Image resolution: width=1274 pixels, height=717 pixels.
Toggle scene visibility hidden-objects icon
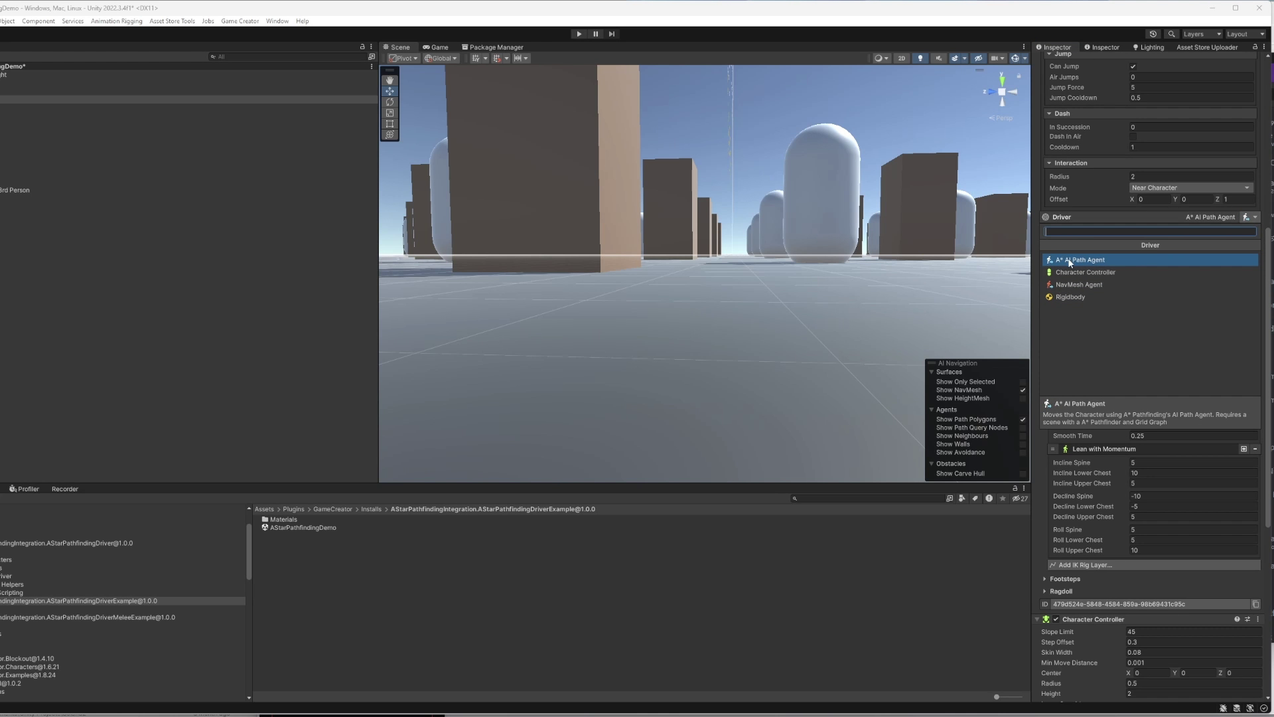(977, 58)
